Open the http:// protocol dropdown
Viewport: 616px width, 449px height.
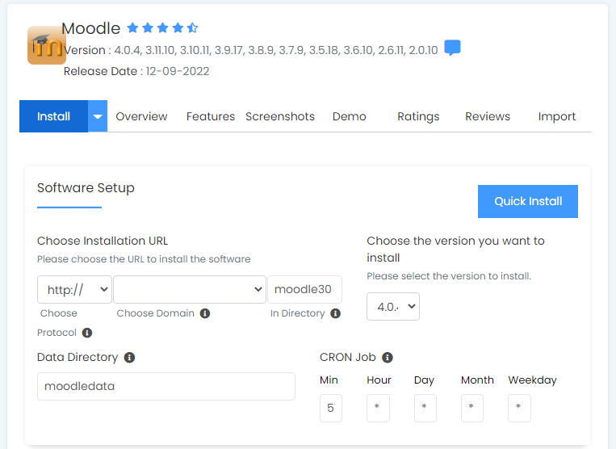click(x=74, y=289)
